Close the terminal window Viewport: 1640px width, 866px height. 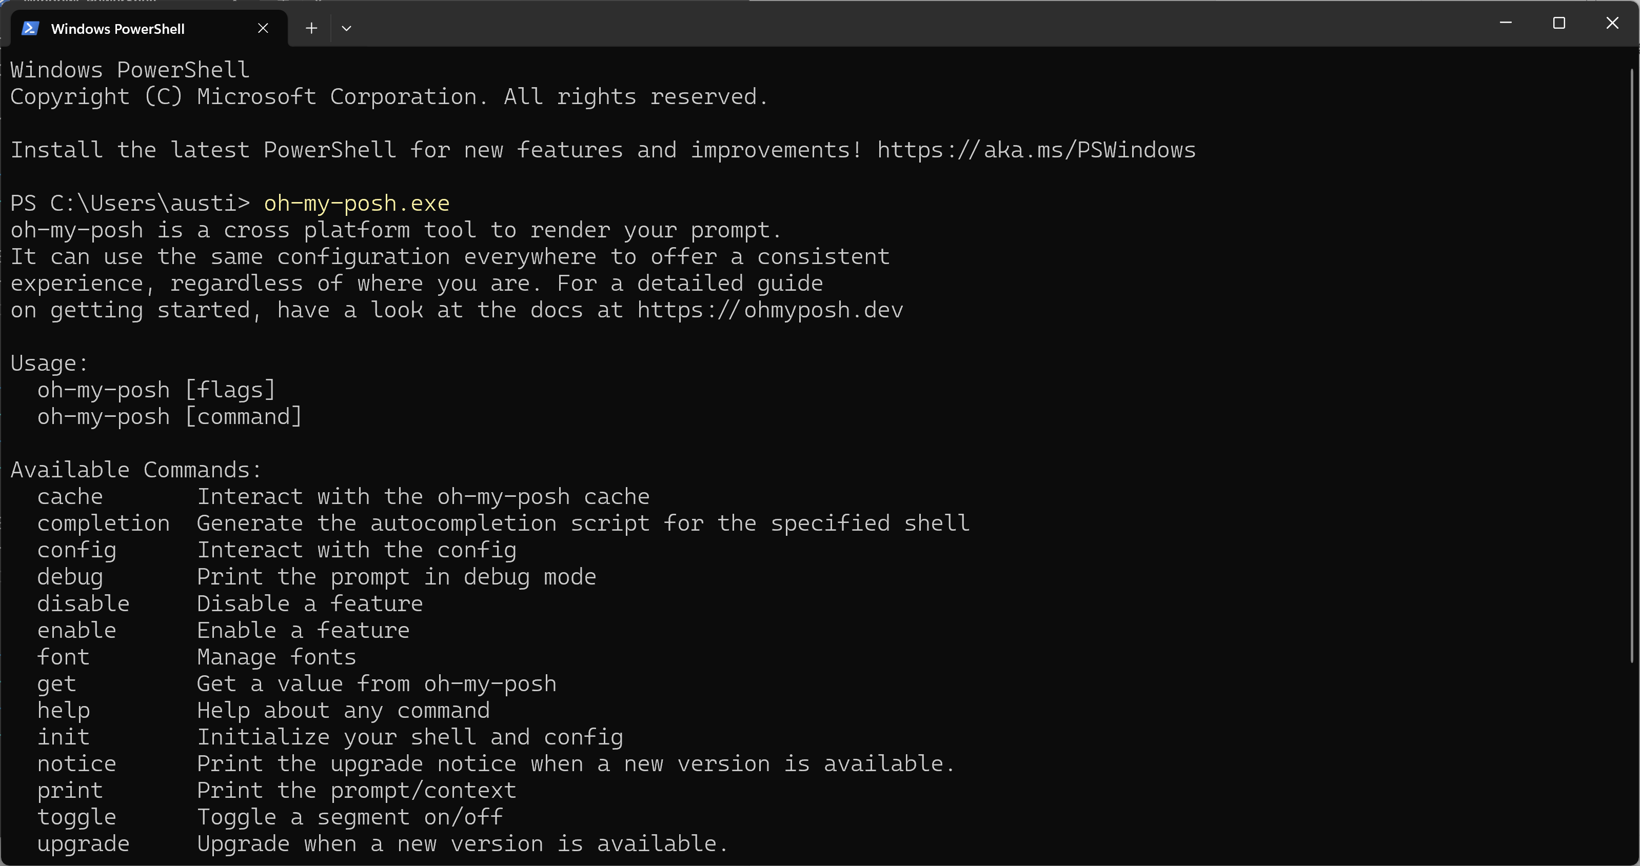pyautogui.click(x=1612, y=24)
